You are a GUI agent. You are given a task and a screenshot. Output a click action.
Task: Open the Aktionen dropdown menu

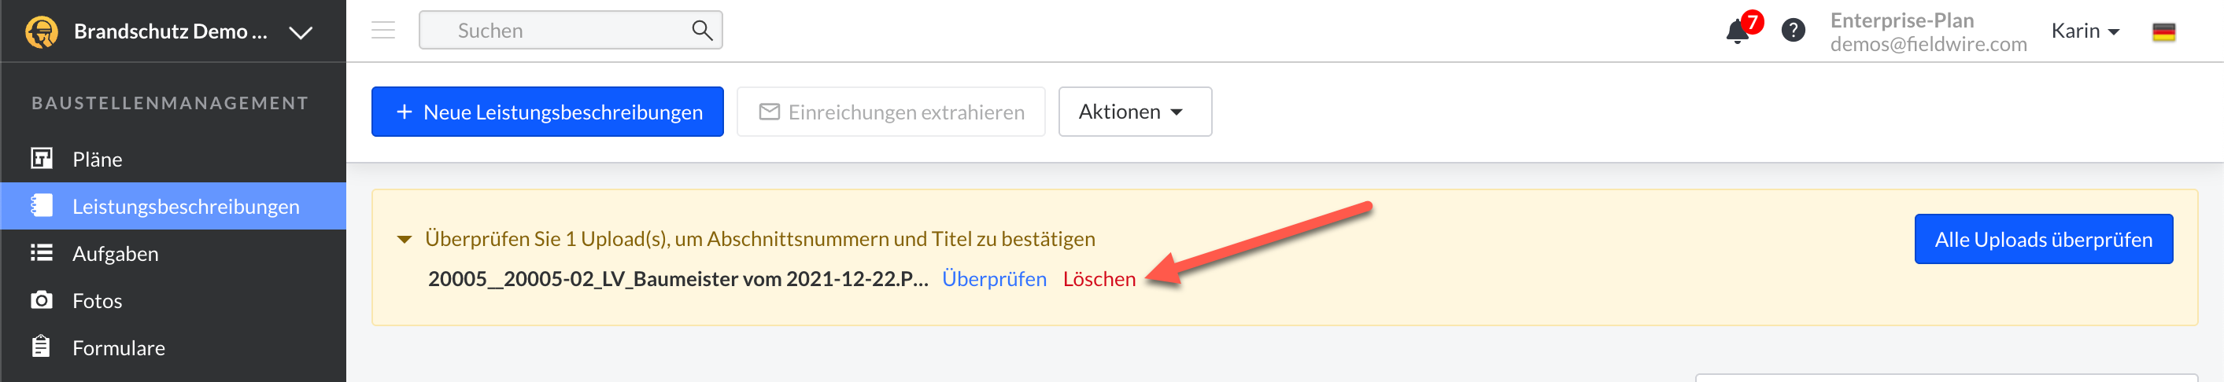1135,112
